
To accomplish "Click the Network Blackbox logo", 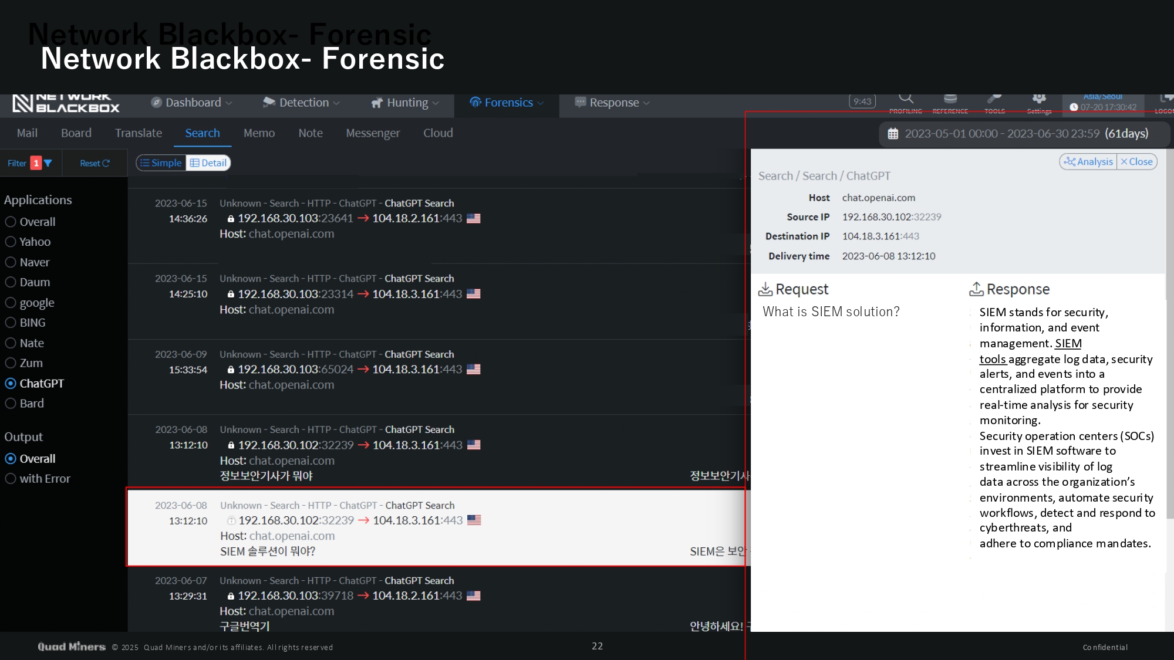I will click(66, 103).
